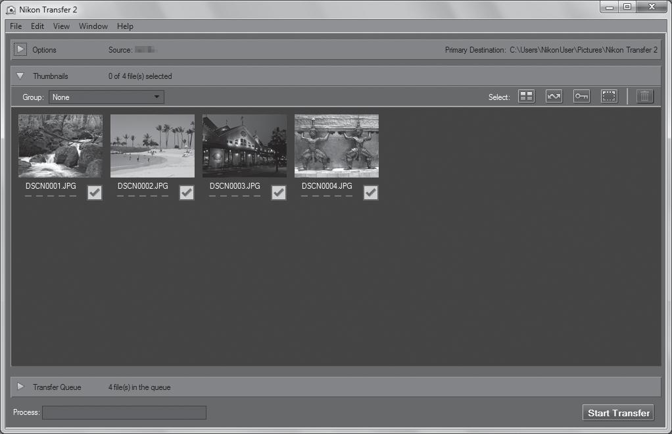Click '4 file(s) in the queue' text

point(139,387)
